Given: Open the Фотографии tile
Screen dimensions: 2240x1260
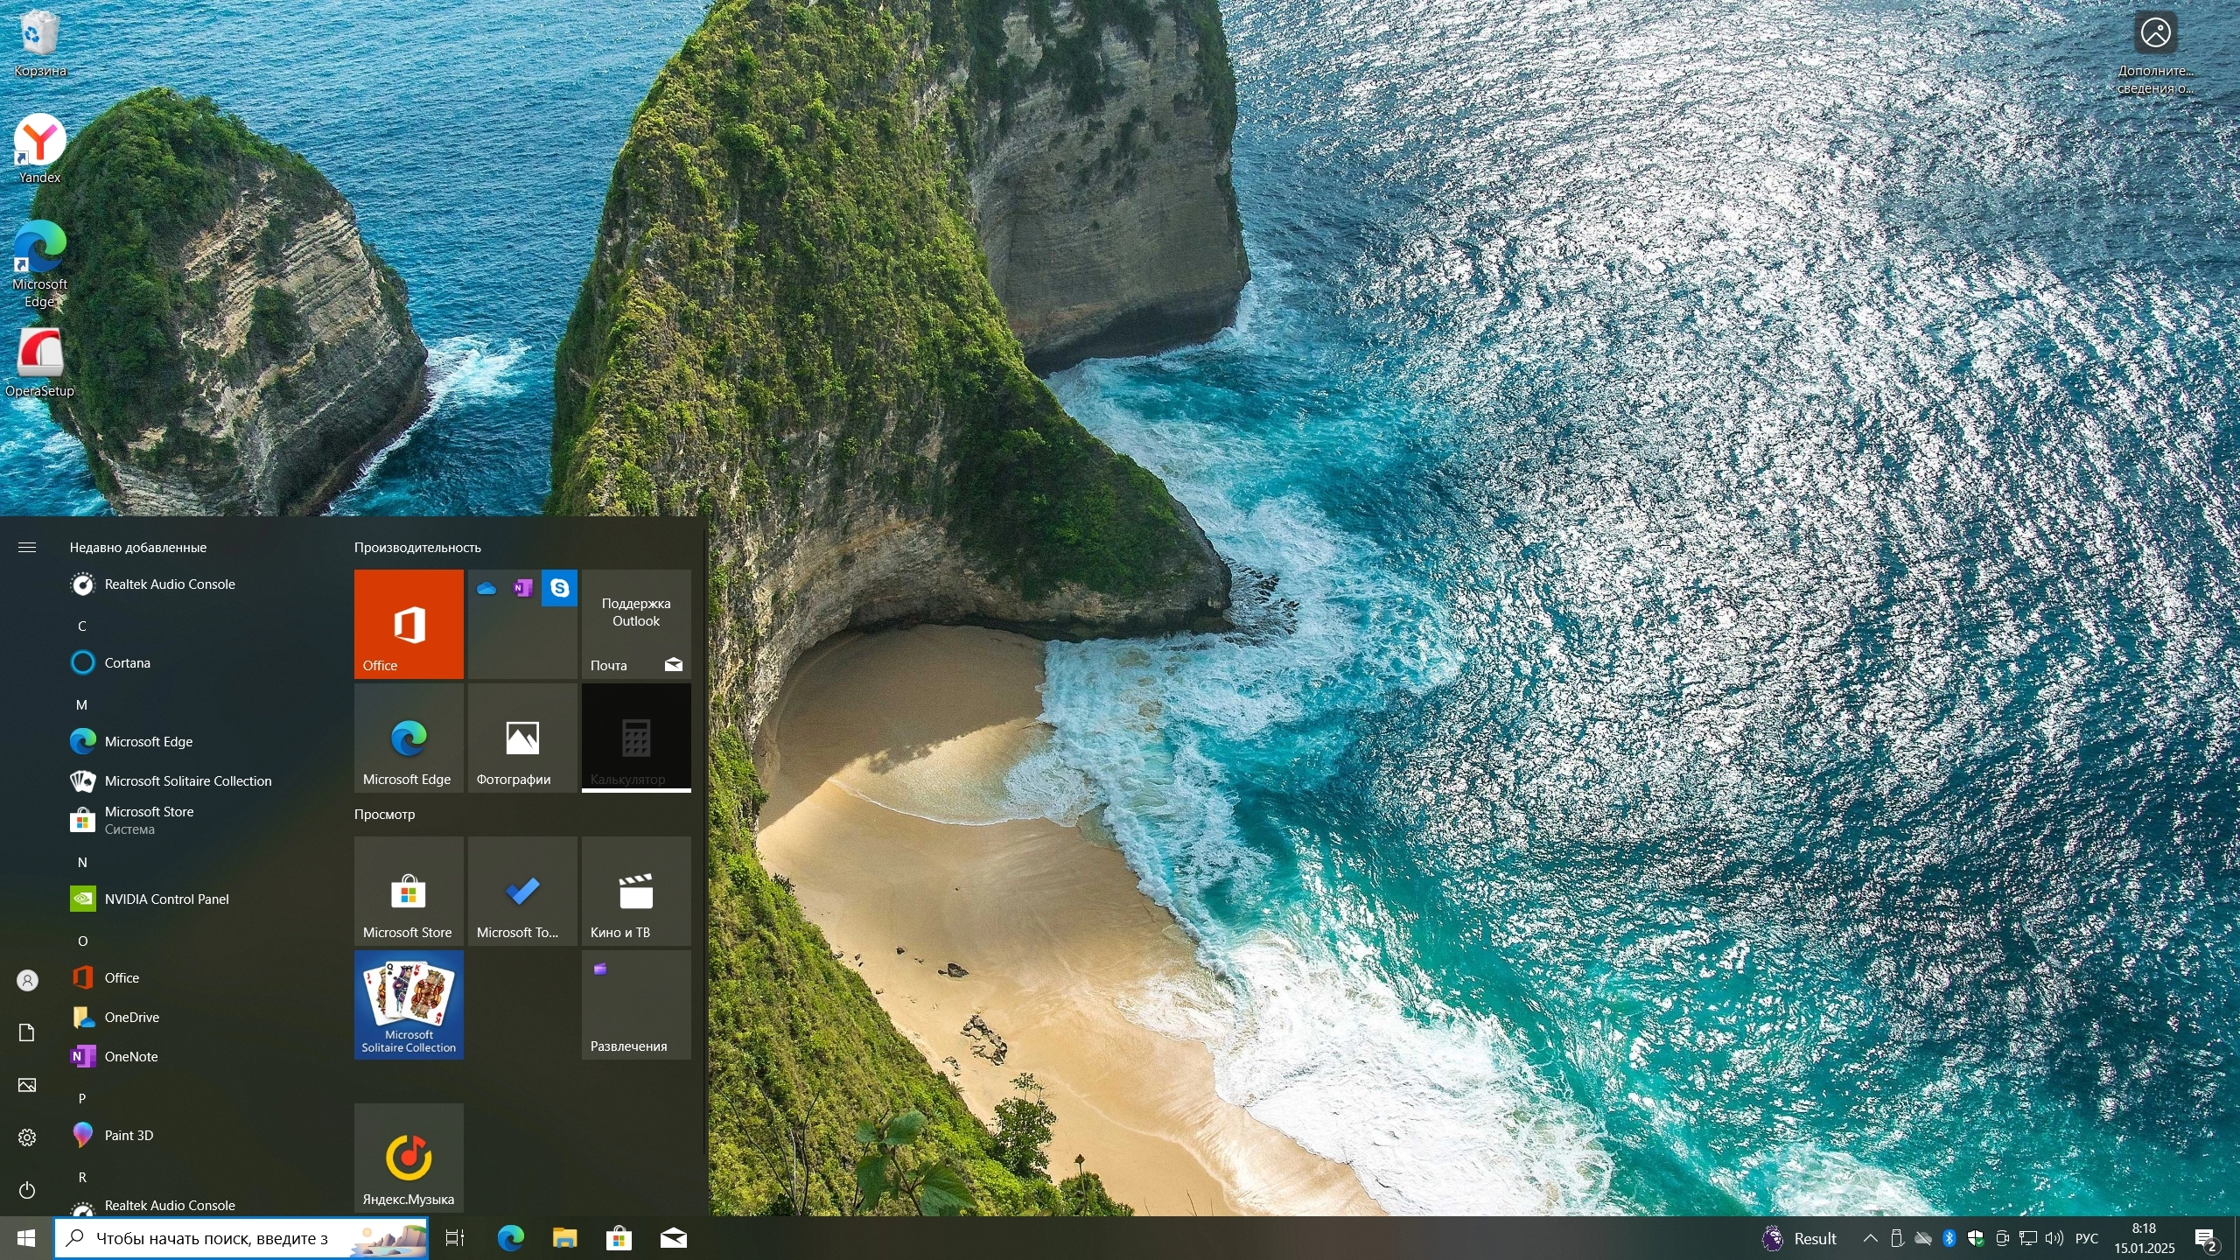Looking at the screenshot, I should point(522,738).
